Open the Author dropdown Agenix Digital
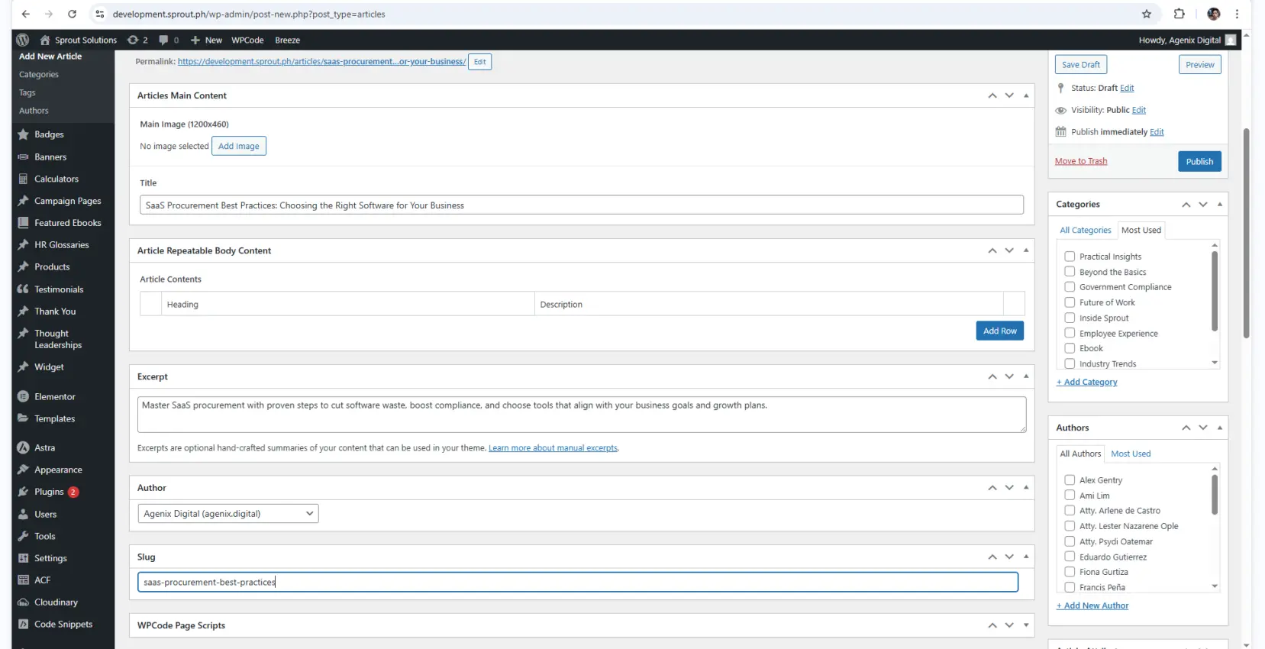Image resolution: width=1265 pixels, height=649 pixels. [x=228, y=514]
